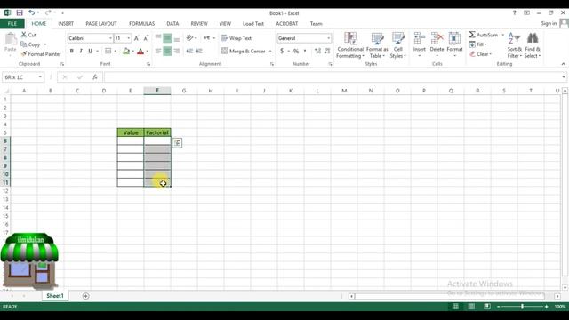The height and width of the screenshot is (320, 569).
Task: Click the Insert Function fx button
Action: click(95, 77)
